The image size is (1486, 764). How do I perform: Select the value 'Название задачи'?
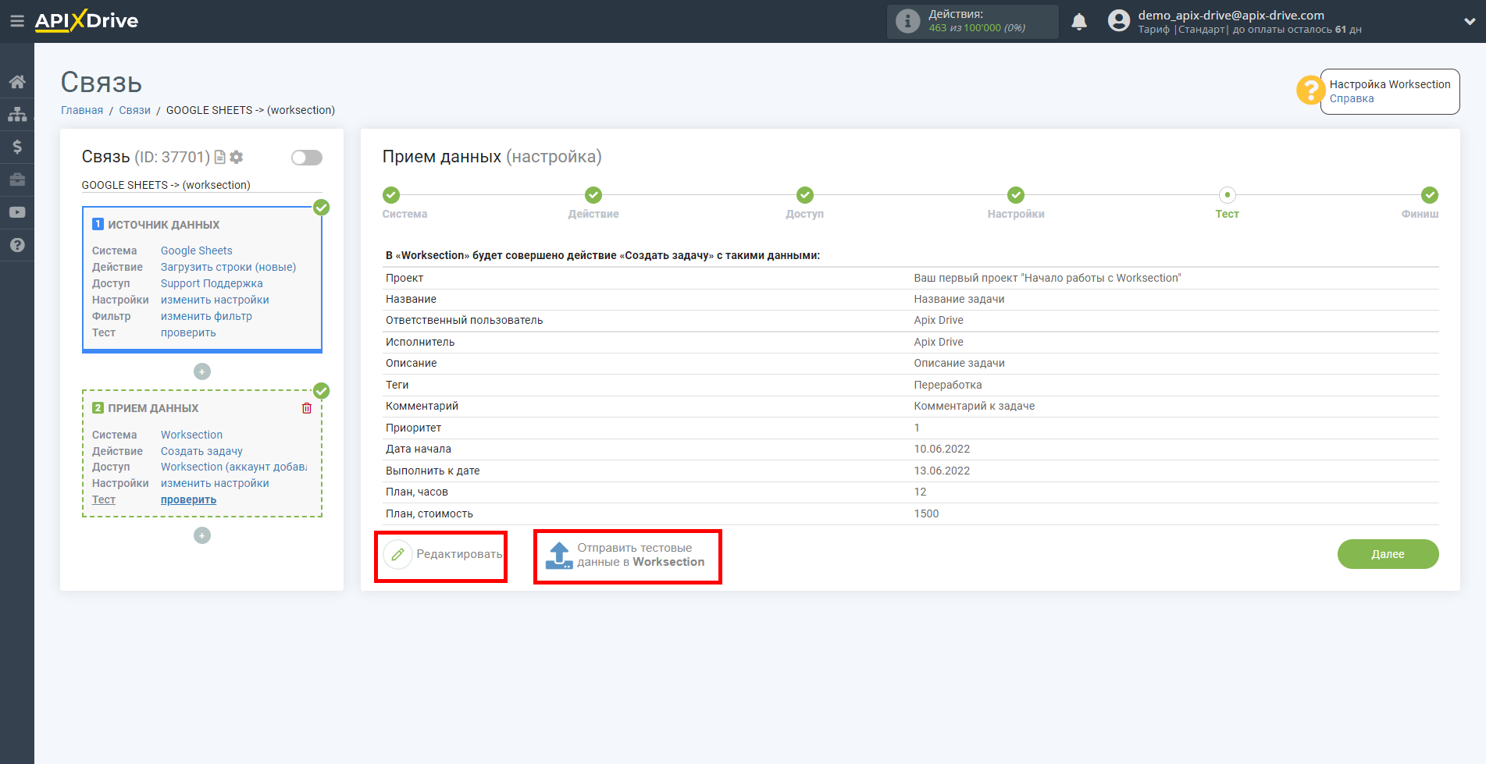click(x=959, y=299)
